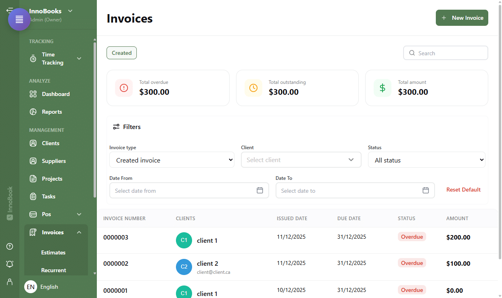Click C1 avatar in invoice 0000001 row
Viewport: 502px width, 298px height.
[184, 292]
